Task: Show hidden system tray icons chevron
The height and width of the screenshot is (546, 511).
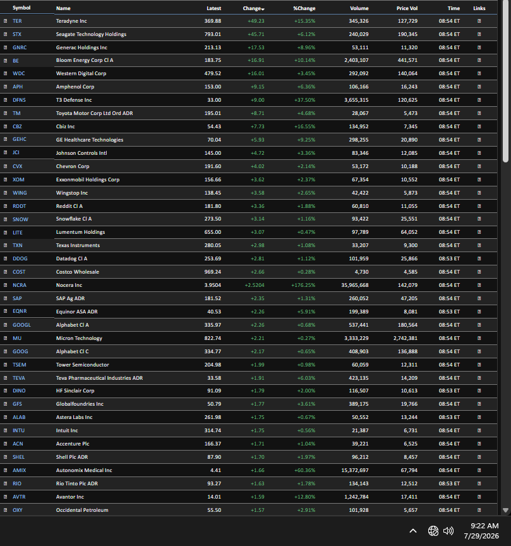Action: (413, 531)
